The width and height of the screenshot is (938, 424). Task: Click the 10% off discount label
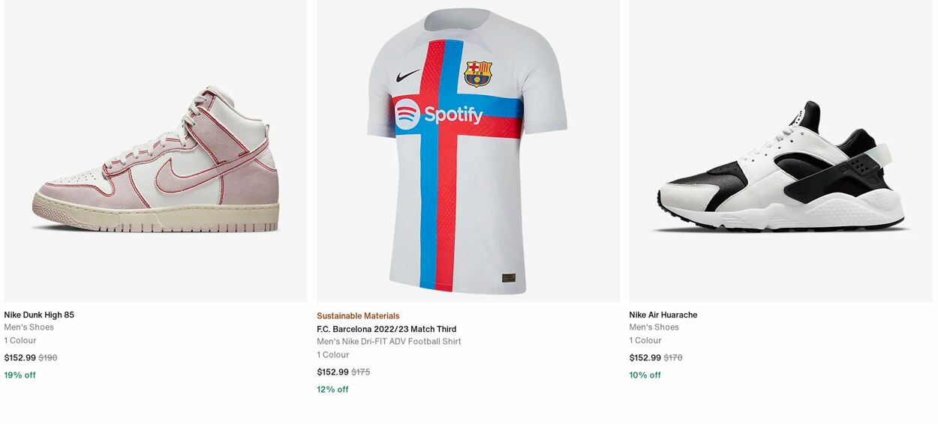tap(645, 375)
